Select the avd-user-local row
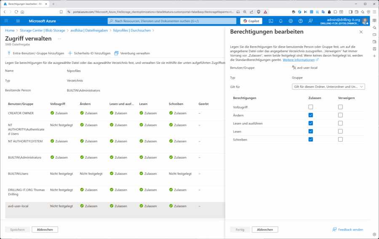The height and width of the screenshot is (239, 379). [115, 210]
